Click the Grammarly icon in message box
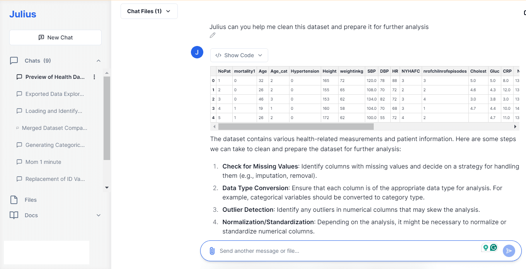526x269 pixels. point(494,248)
